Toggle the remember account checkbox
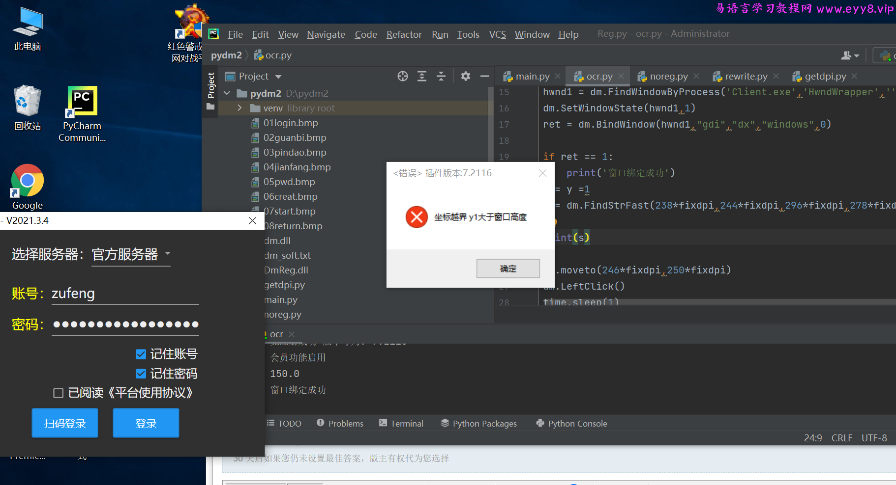The width and height of the screenshot is (896, 485). (141, 354)
